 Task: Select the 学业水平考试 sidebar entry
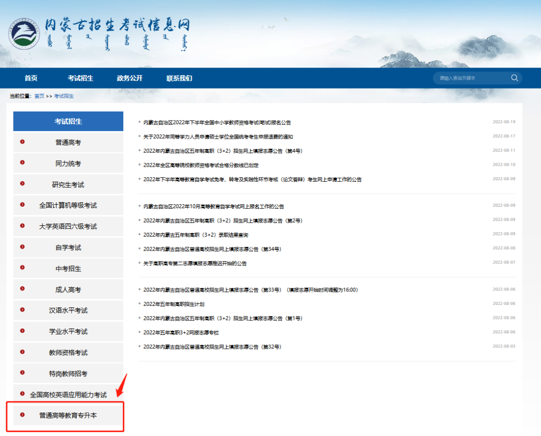[68, 331]
